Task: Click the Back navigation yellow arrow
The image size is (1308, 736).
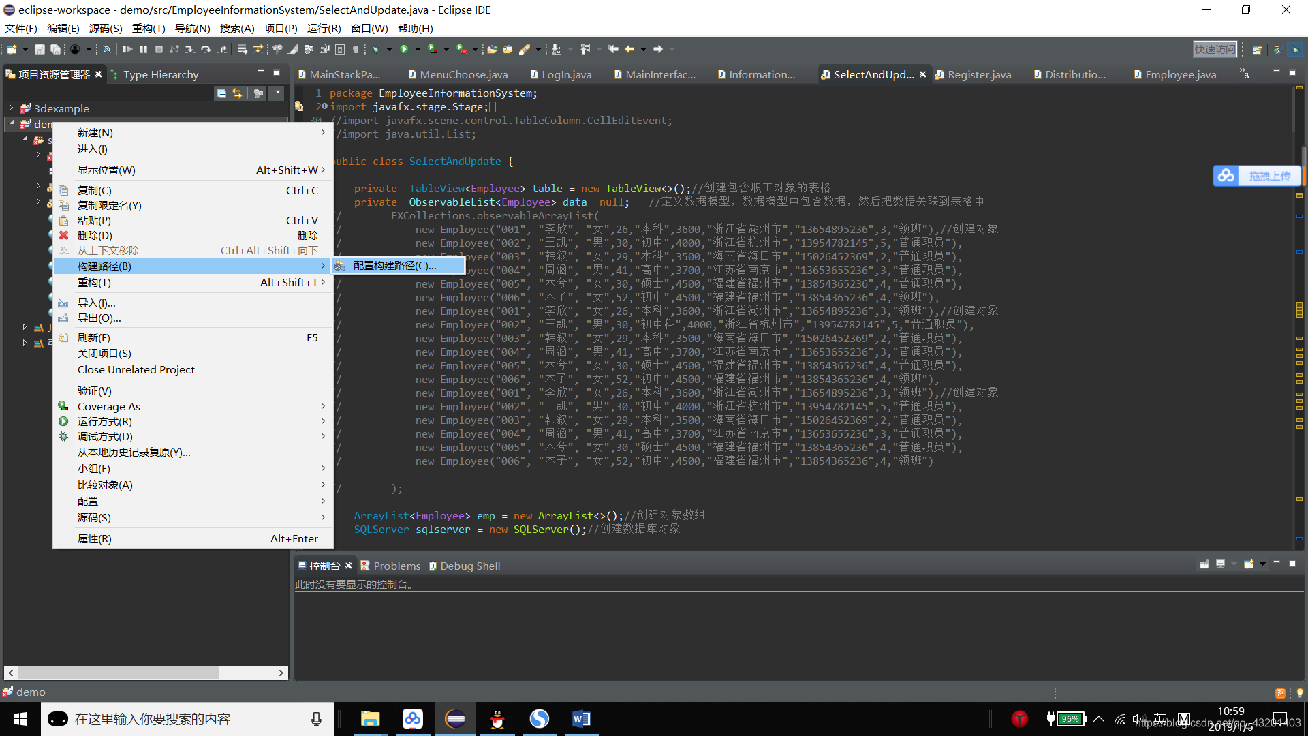Action: pyautogui.click(x=629, y=49)
